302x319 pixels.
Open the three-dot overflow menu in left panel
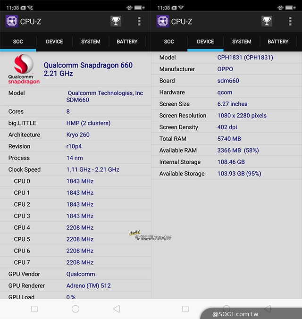[139, 21]
